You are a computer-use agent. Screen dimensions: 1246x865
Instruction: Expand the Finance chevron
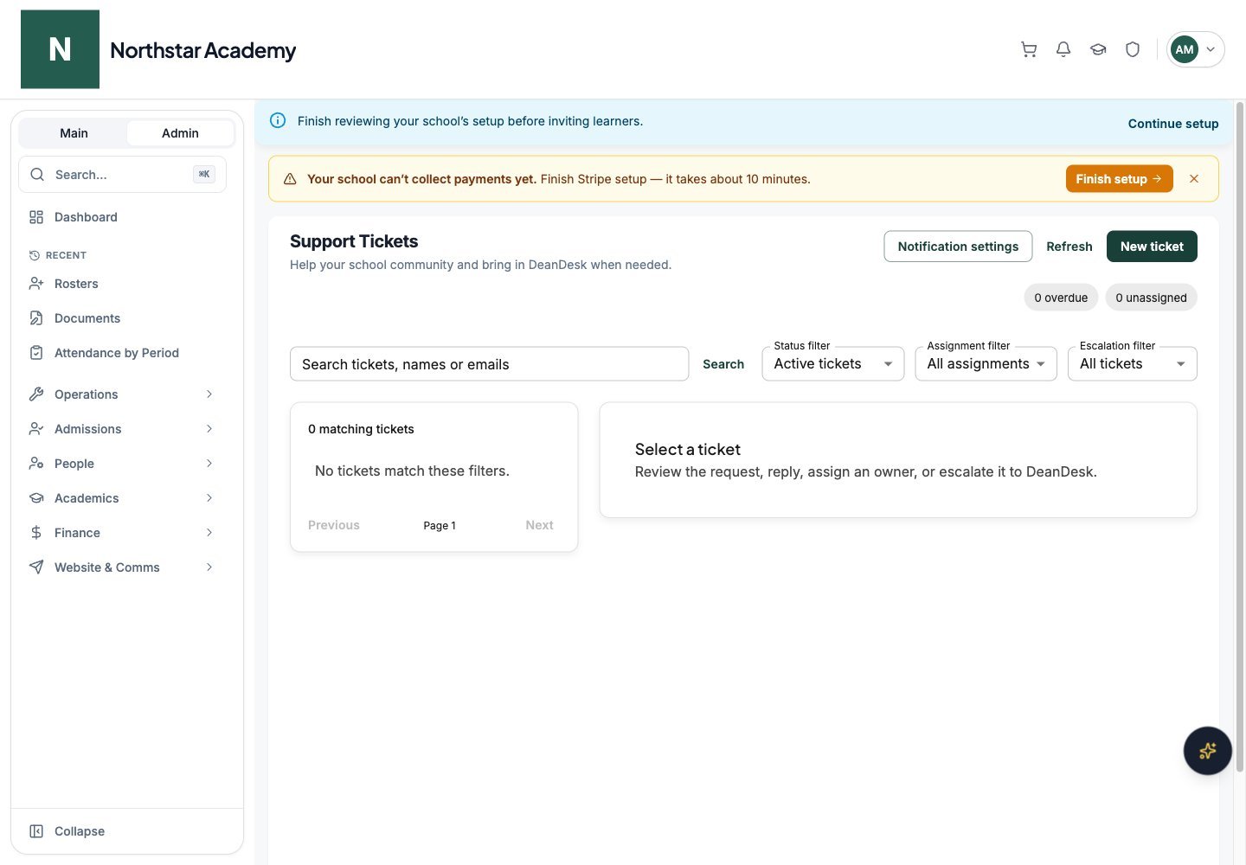(x=209, y=533)
